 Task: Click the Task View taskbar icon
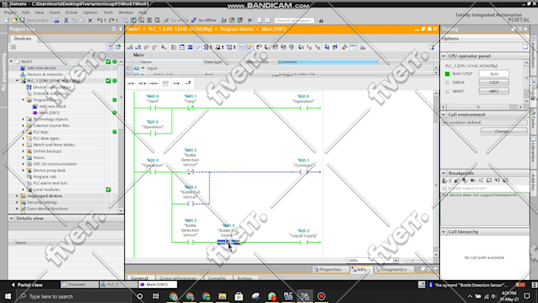point(156,296)
